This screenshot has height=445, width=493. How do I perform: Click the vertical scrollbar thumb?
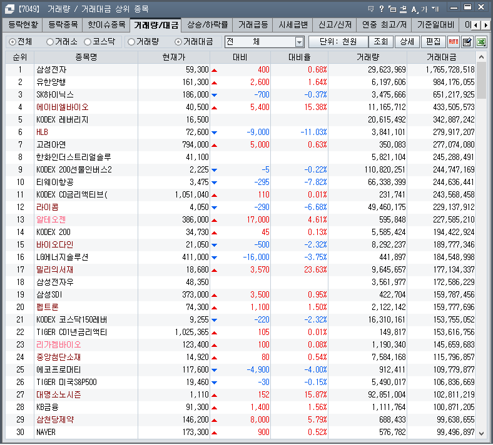[x=481, y=81]
